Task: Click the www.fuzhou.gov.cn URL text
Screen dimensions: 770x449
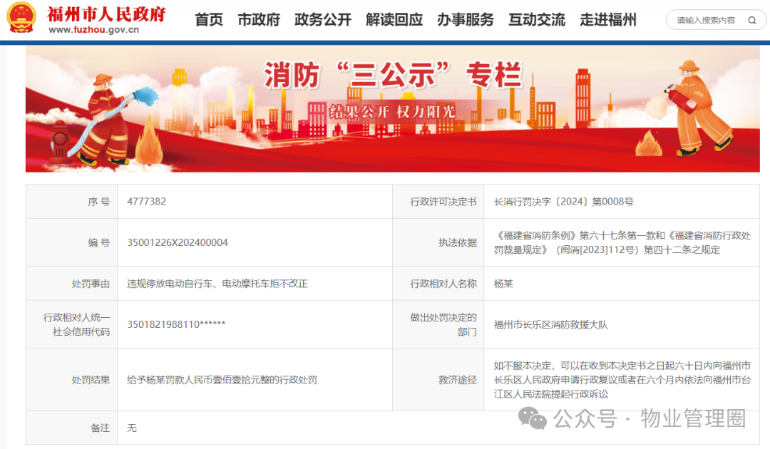Action: (93, 30)
